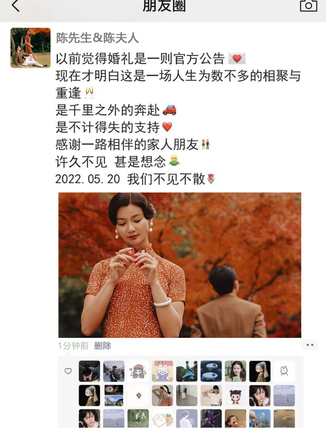326x434 pixels.
Task: View the wedding photo in the post
Action: [180, 265]
